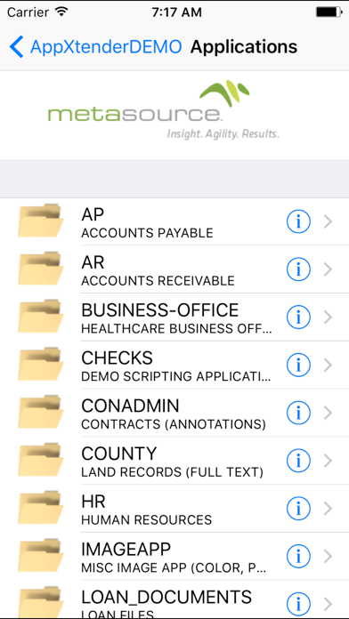Select the CONTRACTS (ANNOTATIONS) subtitle
Image resolution: width=349 pixels, height=619 pixels.
coord(174,424)
